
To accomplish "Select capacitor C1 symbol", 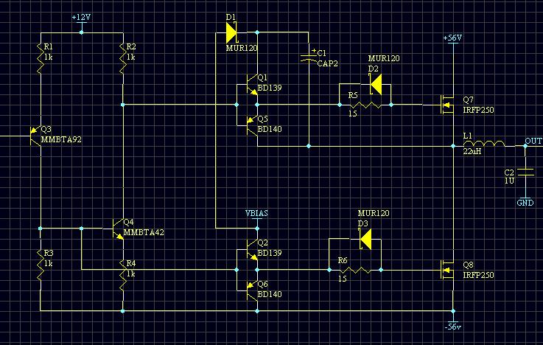I will pyautogui.click(x=308, y=57).
